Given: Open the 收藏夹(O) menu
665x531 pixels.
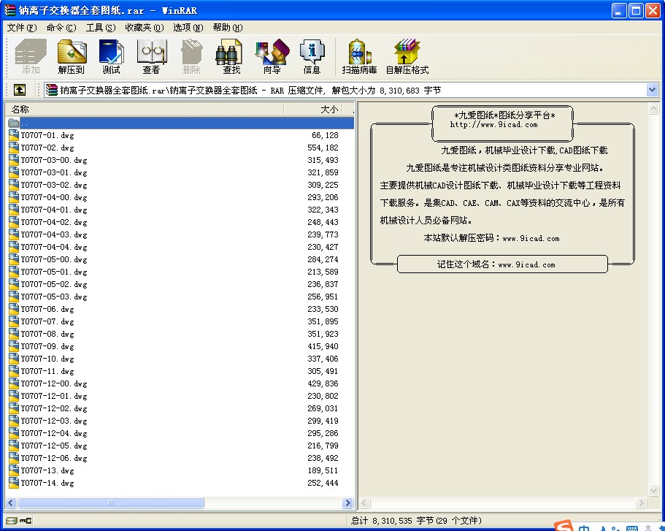Looking at the screenshot, I should pos(145,28).
